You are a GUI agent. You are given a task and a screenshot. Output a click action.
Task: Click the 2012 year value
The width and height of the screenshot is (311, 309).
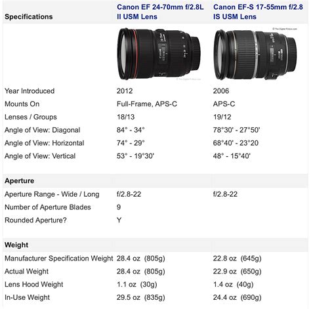point(125,91)
